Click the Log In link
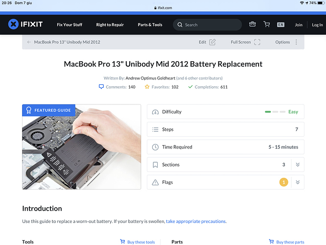Image resolution: width=326 pixels, height=245 pixels. 317,24
